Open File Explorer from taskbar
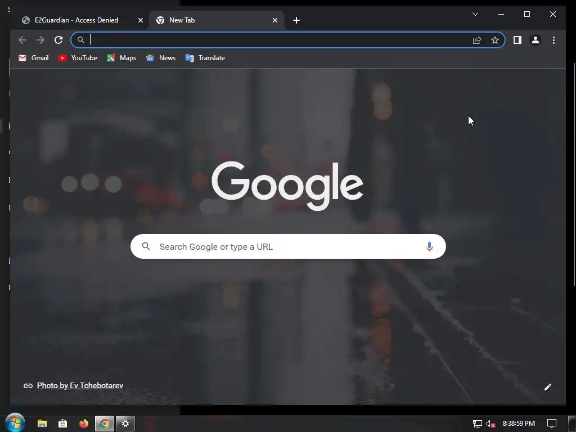The image size is (576, 432). 42,424
